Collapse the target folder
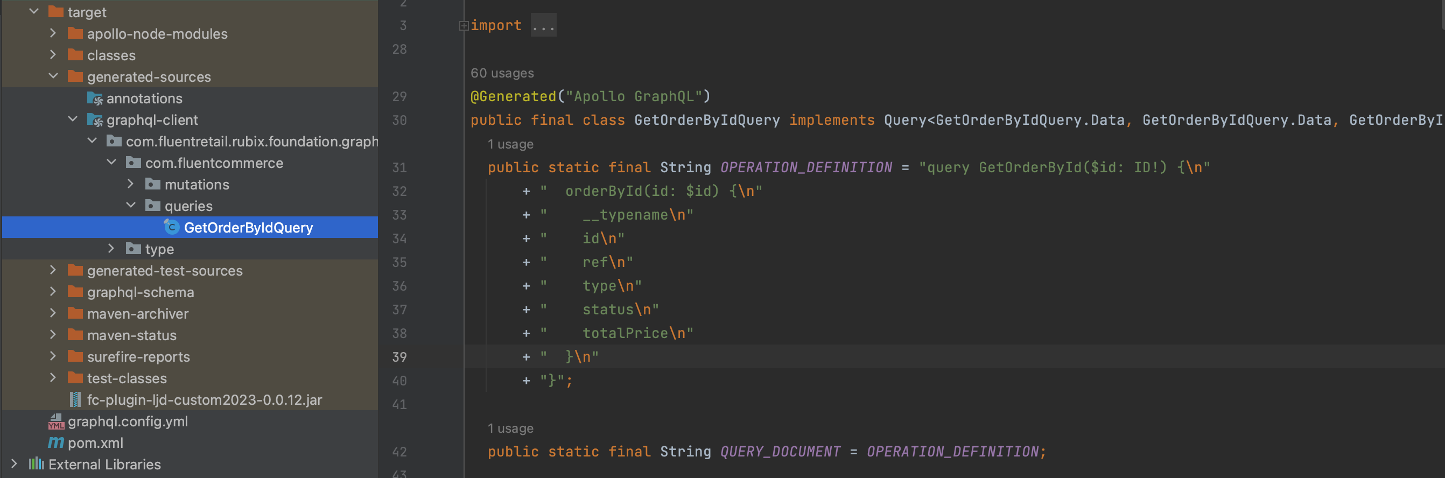Image resolution: width=1445 pixels, height=478 pixels. point(34,11)
